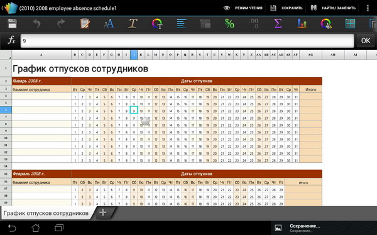
Task: Open the text alignment options
Action: point(182,24)
